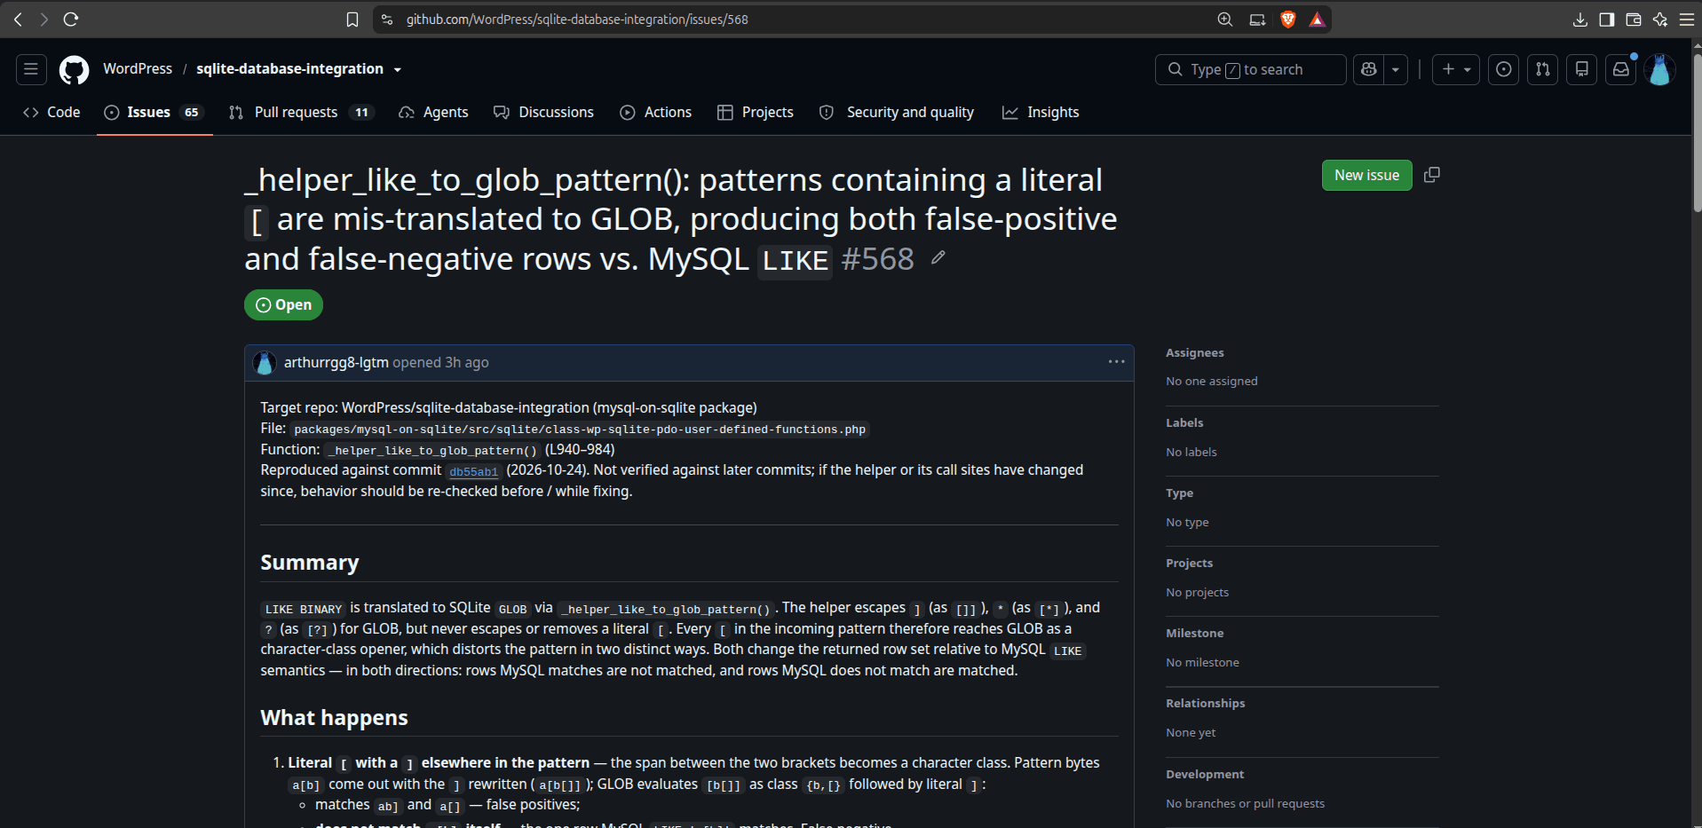This screenshot has height=828, width=1702.
Task: Open Copilot chat
Action: (x=1369, y=69)
